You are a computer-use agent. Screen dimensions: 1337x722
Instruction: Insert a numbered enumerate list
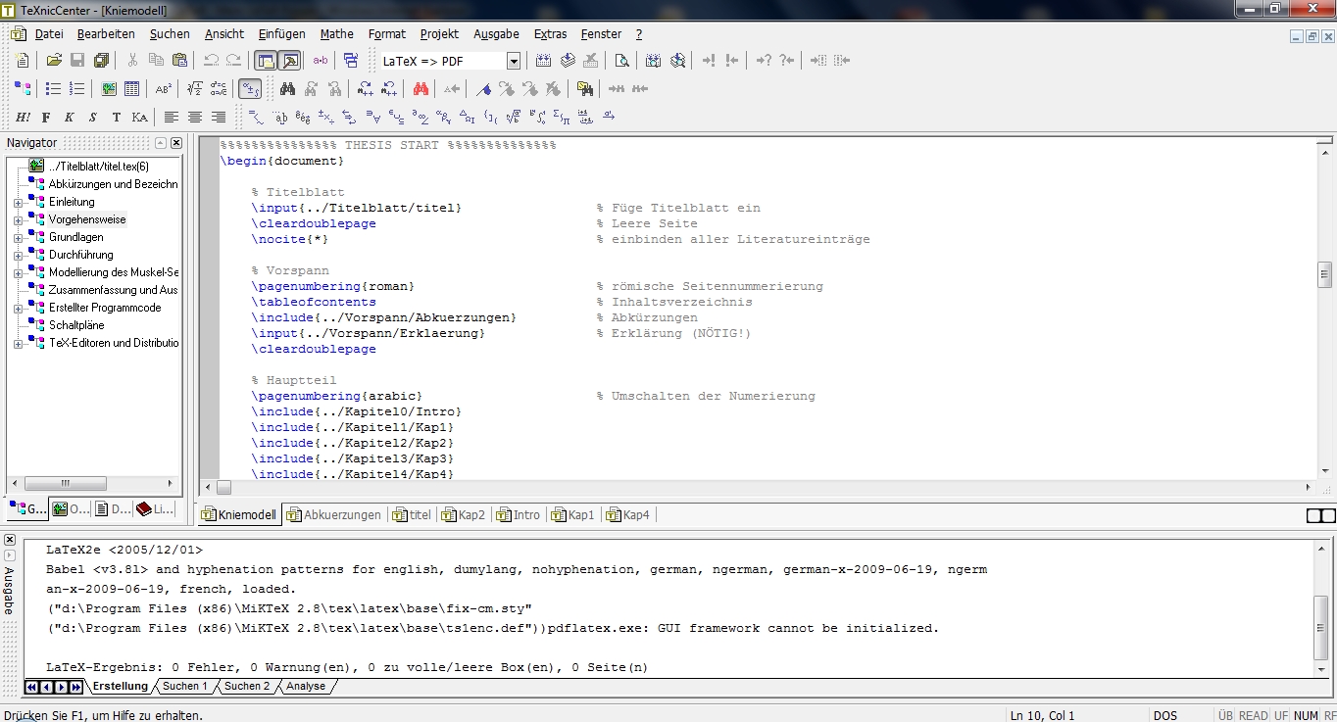point(77,89)
